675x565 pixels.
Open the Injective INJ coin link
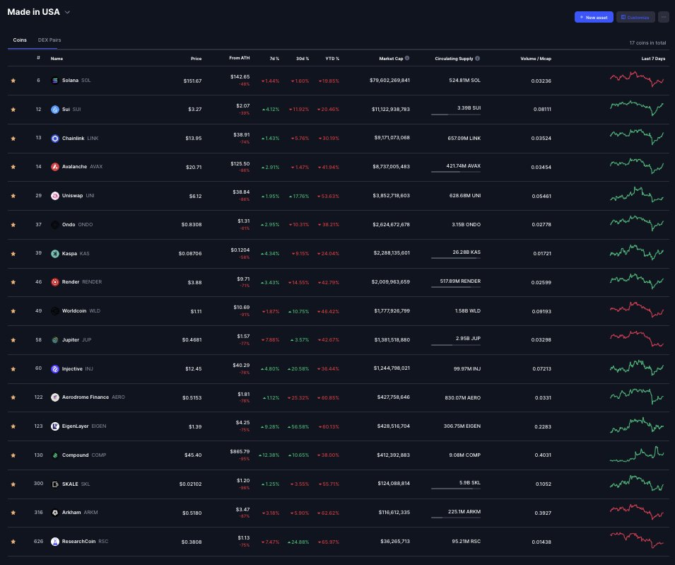(x=78, y=369)
